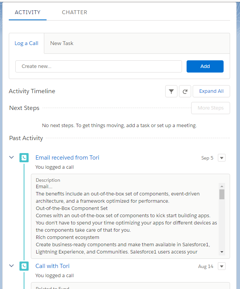Select the Log a Call tab
240x289 pixels.
coord(26,43)
